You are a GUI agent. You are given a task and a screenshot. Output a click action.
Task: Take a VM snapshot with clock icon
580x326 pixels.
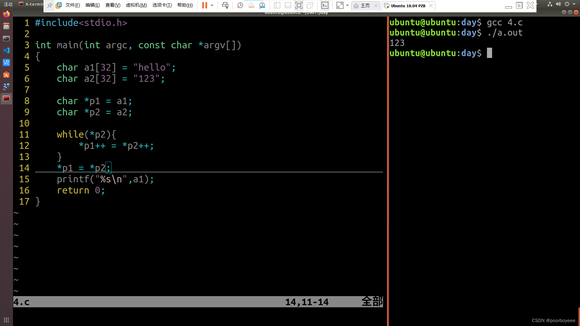click(x=240, y=5)
